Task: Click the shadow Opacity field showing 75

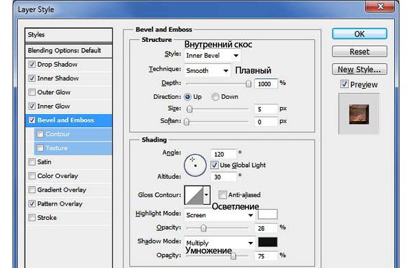Action: click(x=266, y=256)
